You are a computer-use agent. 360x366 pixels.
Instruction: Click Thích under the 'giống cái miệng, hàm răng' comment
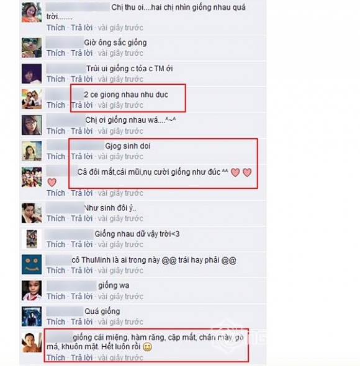pos(56,357)
